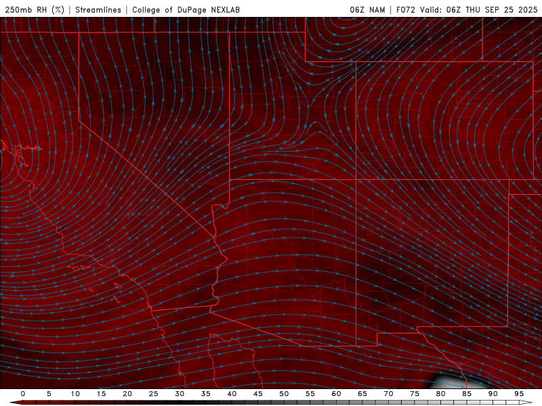The image size is (542, 406).
Task: Click the "40" value on color scale
Action: tap(232, 394)
